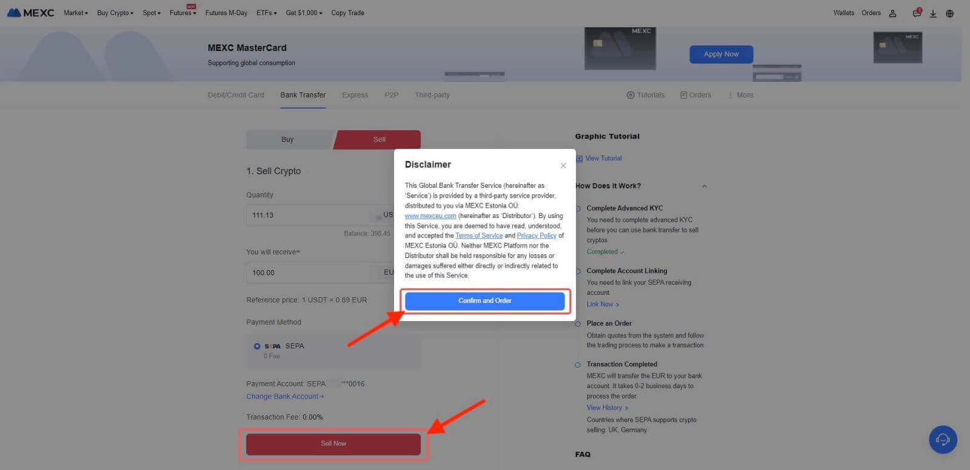Click Change Bank Account link
The height and width of the screenshot is (470, 970).
[x=285, y=396]
